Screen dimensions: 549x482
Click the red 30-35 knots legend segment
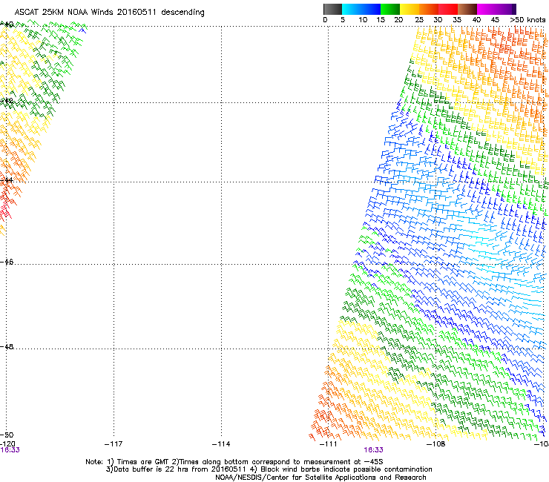point(448,9)
